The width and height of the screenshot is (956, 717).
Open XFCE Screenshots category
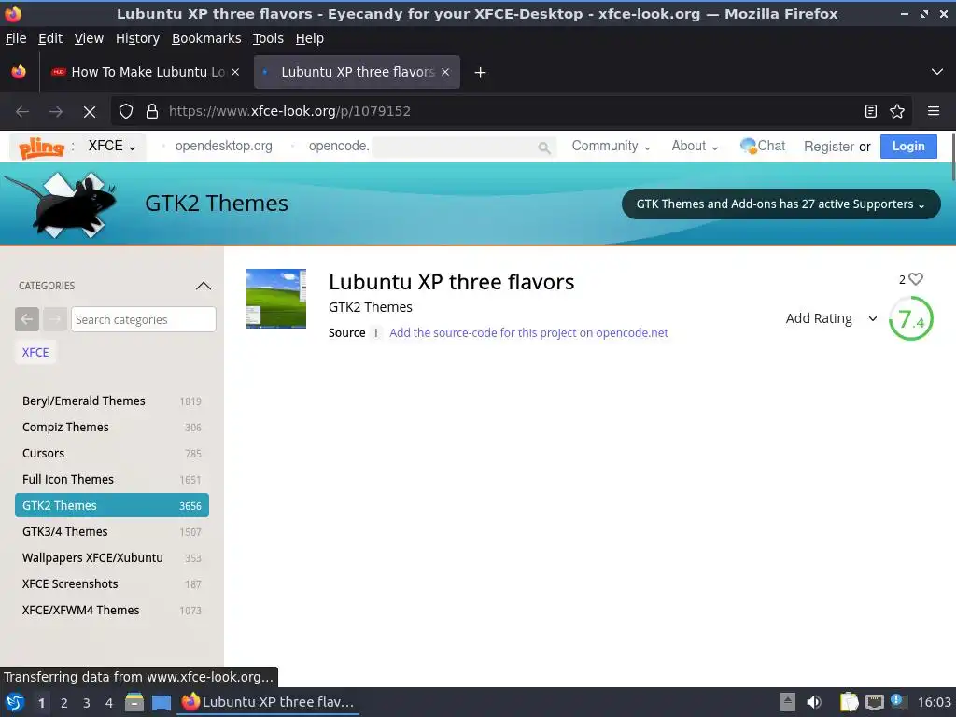(x=112, y=584)
